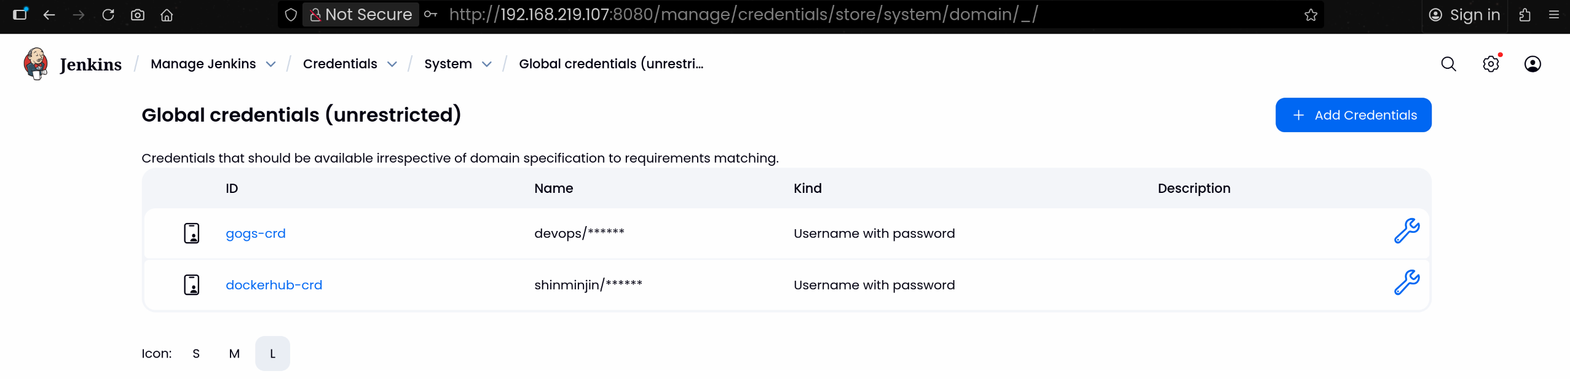Expand the Credentials breadcrumb chevron
Screen dimensions: 1570x379
pos(392,64)
